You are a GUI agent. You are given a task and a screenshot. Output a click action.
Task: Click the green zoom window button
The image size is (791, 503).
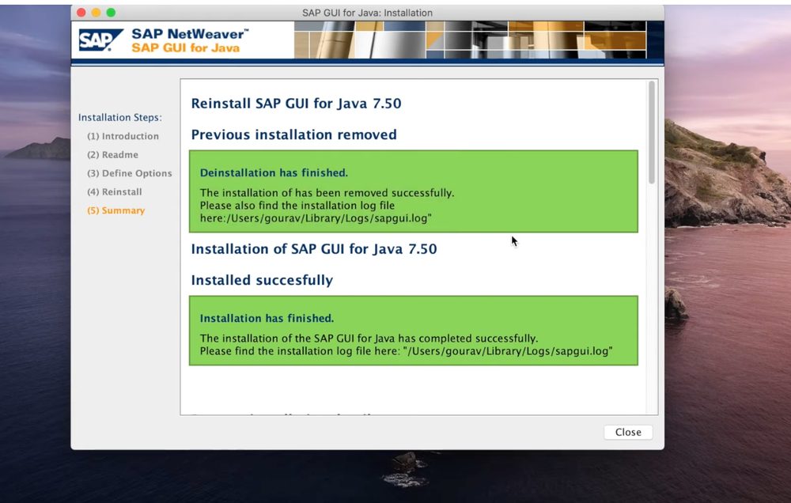tap(111, 13)
